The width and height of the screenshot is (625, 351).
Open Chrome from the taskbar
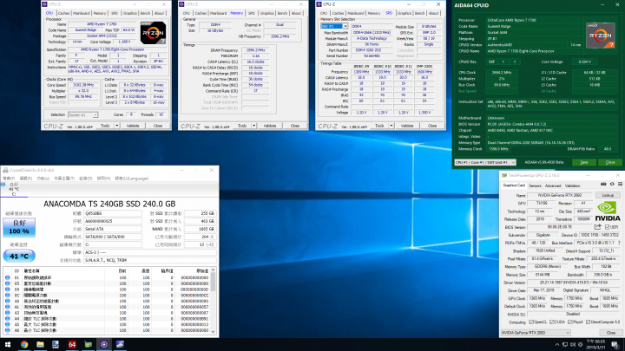(24, 345)
